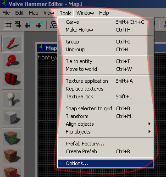Toggle the 2D grid display
Screen dimensions: 166x177
click(8, 25)
